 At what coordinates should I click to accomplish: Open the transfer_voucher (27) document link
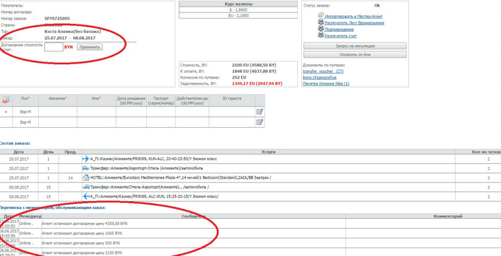[x=323, y=71]
